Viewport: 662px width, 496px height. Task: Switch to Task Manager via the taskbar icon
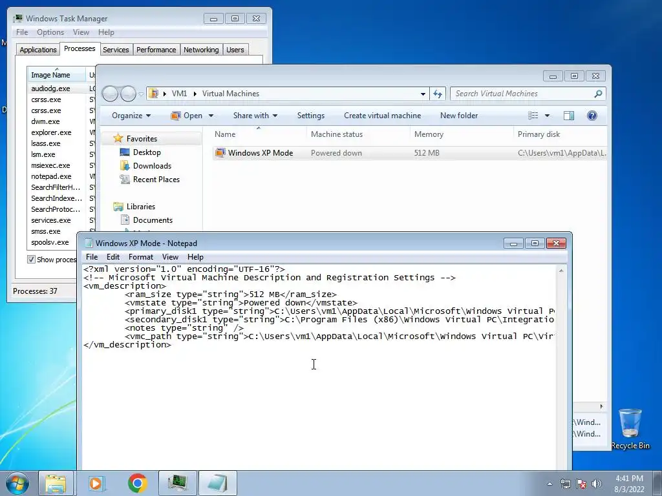click(x=178, y=483)
